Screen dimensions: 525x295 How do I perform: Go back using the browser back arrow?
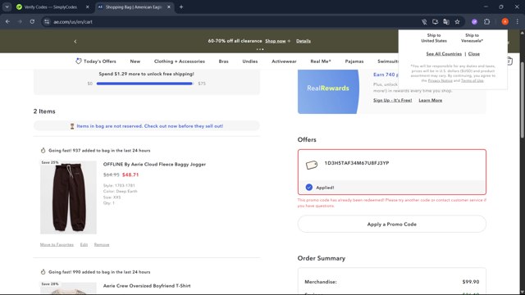[7, 22]
